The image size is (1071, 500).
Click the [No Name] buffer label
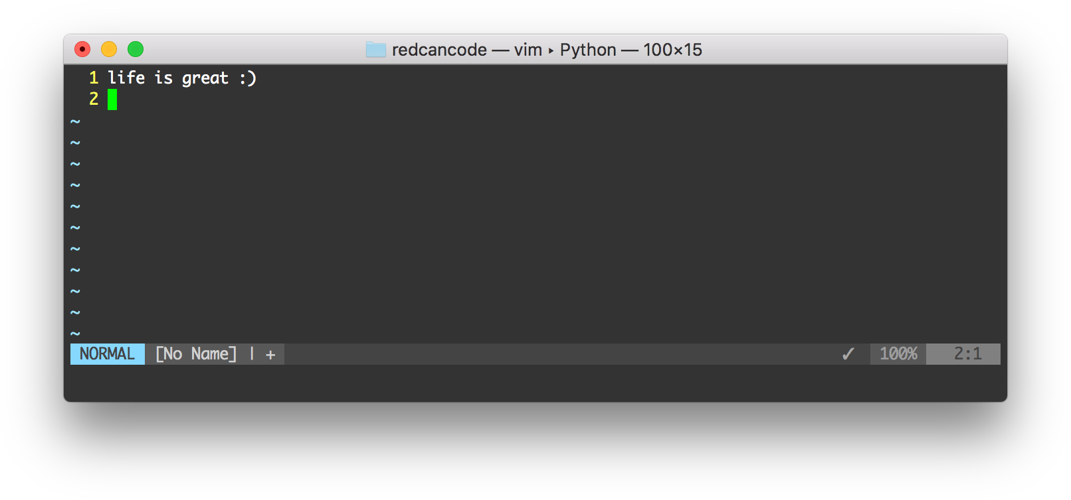click(196, 354)
